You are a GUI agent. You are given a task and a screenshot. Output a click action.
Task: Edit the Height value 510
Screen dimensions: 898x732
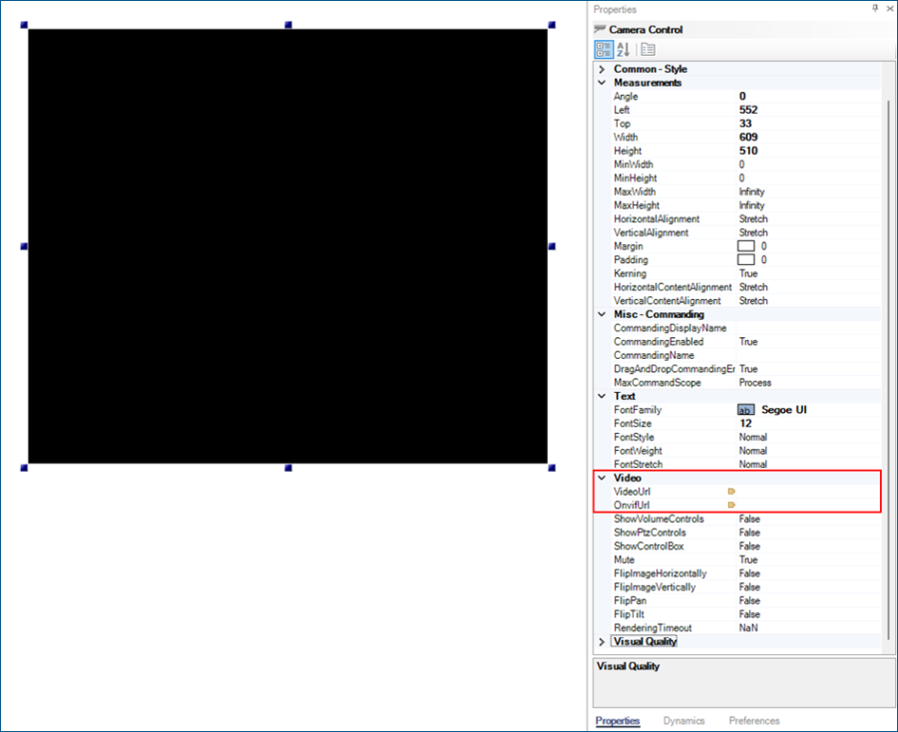(x=808, y=152)
